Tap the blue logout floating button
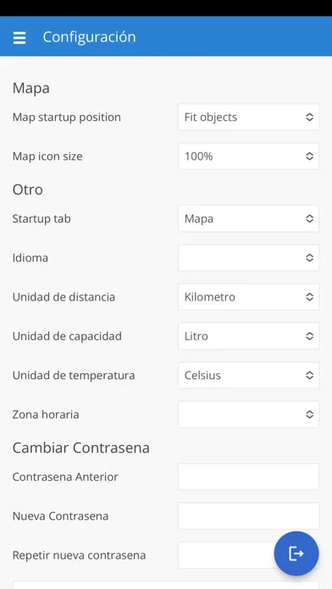This screenshot has height=589, width=332. (x=296, y=553)
